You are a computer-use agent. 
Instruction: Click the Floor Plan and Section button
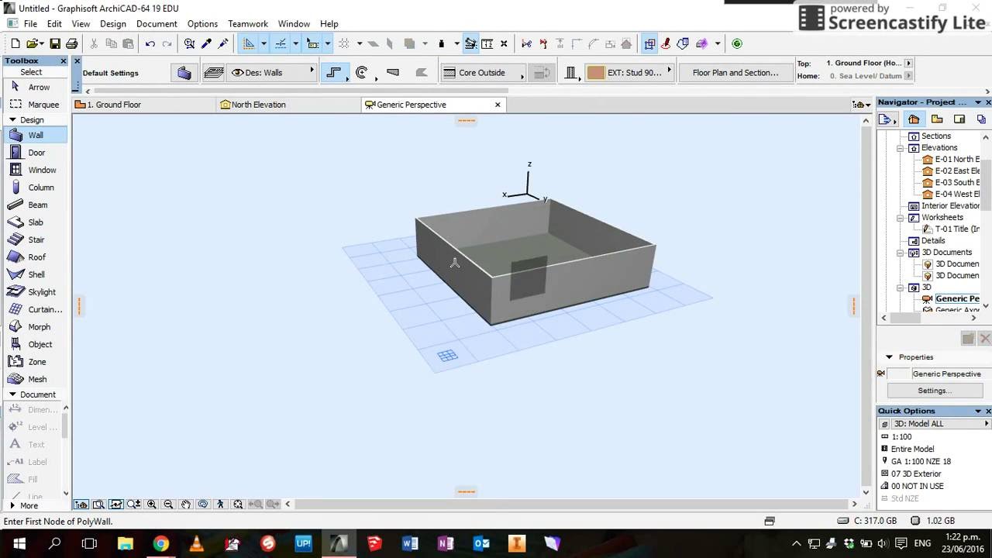735,73
